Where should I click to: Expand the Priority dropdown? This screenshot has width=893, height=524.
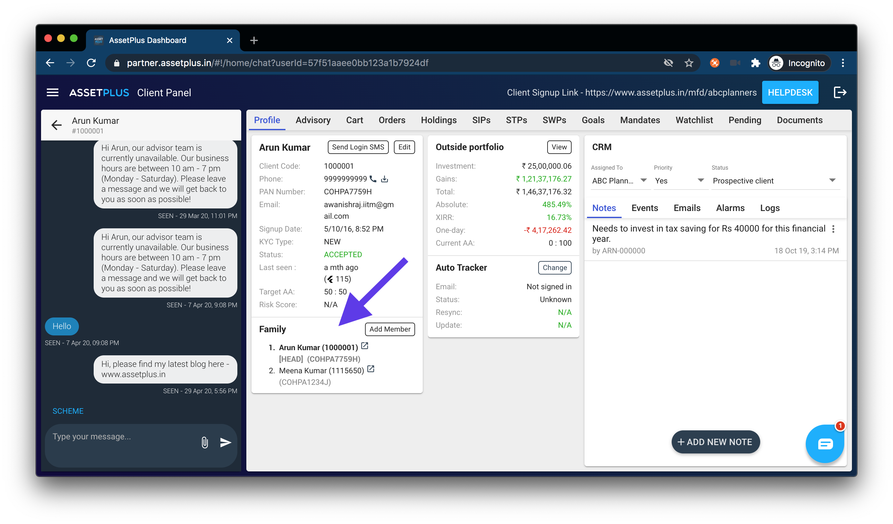point(701,180)
